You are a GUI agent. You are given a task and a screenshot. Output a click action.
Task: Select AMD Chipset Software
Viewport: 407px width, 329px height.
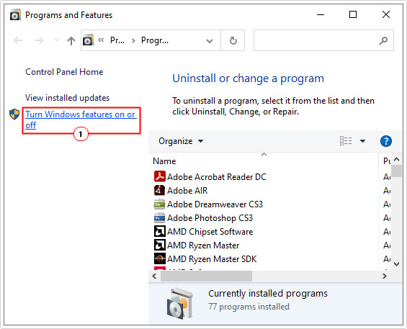(x=210, y=232)
